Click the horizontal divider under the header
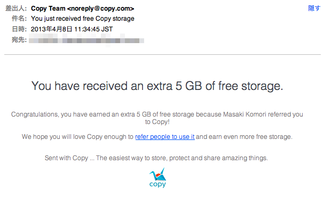Screen dimensions: 324x198 pyautogui.click(x=162, y=55)
